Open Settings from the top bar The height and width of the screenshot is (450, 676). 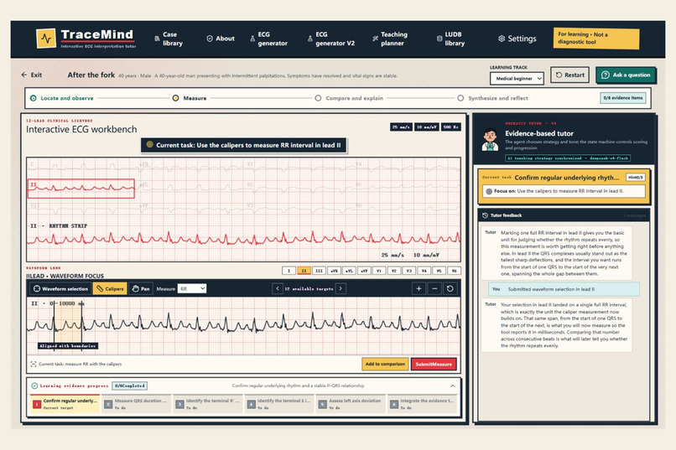(517, 39)
